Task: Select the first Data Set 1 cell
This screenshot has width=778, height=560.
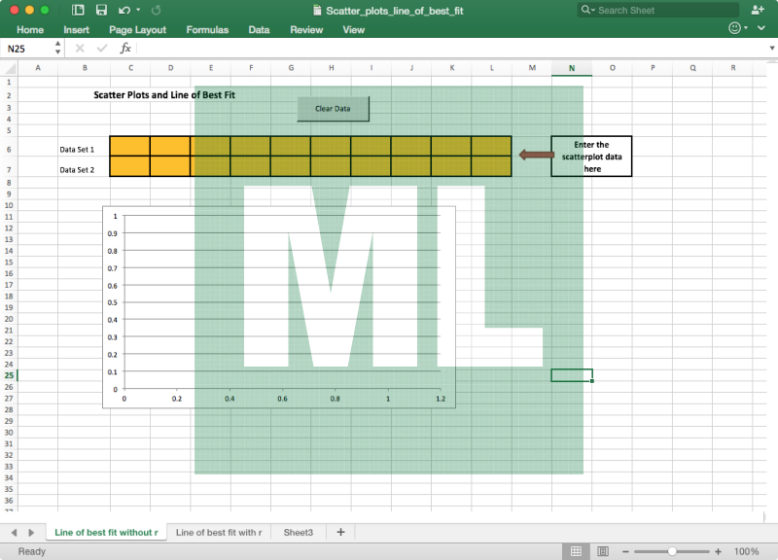Action: click(129, 146)
